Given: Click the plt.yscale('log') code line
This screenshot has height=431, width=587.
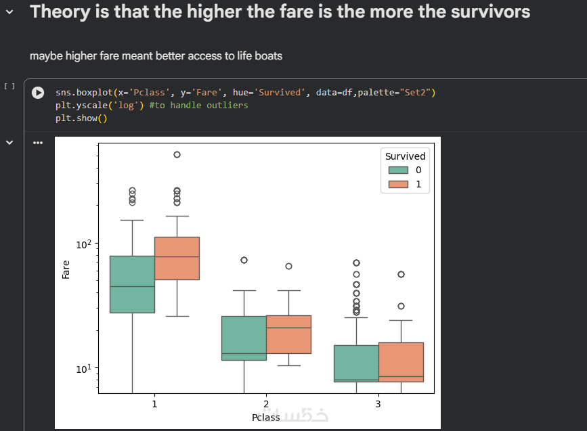Looking at the screenshot, I should point(152,105).
